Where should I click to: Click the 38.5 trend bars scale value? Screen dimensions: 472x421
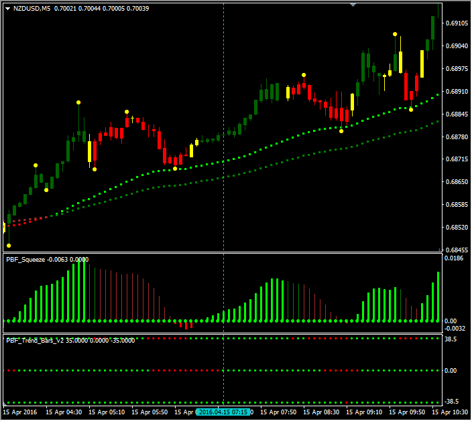tap(451, 339)
